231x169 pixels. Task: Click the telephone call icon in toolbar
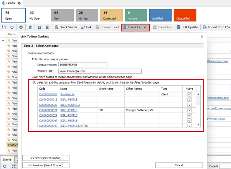coord(40,27)
